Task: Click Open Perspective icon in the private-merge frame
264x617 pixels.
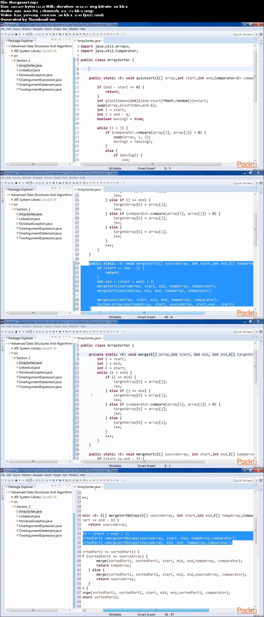Action: (x=257, y=332)
